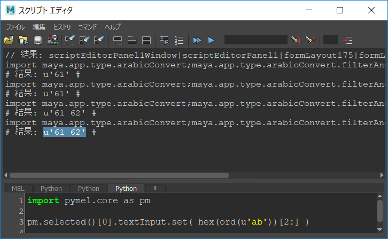Click the first '# 結果: u'61'' line
This screenshot has width=388, height=239.
click(x=43, y=74)
